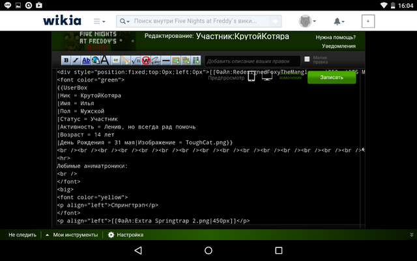417x261 pixels.
Task: Insert a media file link with horn icon
Action: (126, 61)
